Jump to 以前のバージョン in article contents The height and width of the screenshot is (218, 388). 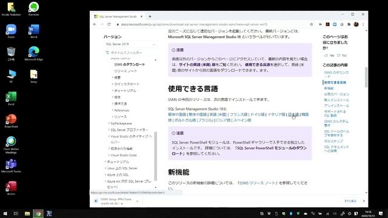click(336, 94)
